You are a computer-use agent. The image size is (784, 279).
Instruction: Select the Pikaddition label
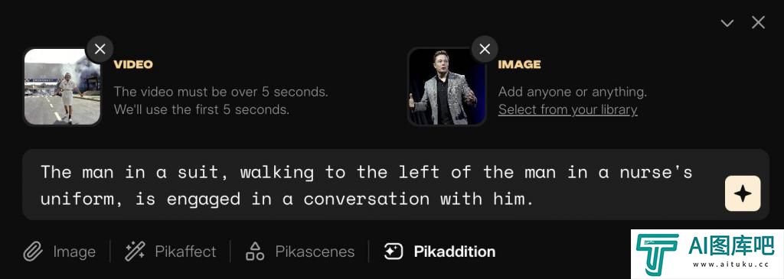(x=455, y=251)
